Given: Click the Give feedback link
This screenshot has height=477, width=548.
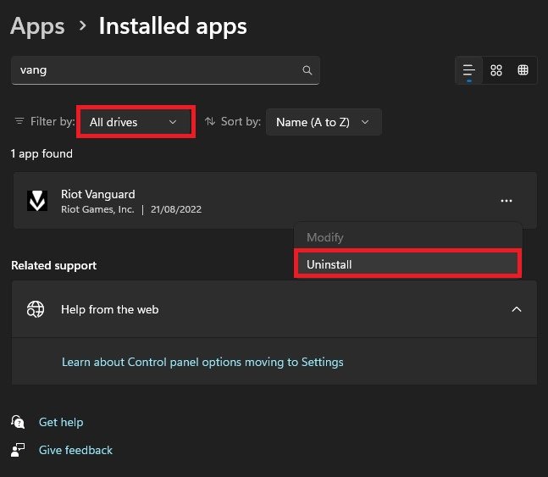Looking at the screenshot, I should (75, 450).
